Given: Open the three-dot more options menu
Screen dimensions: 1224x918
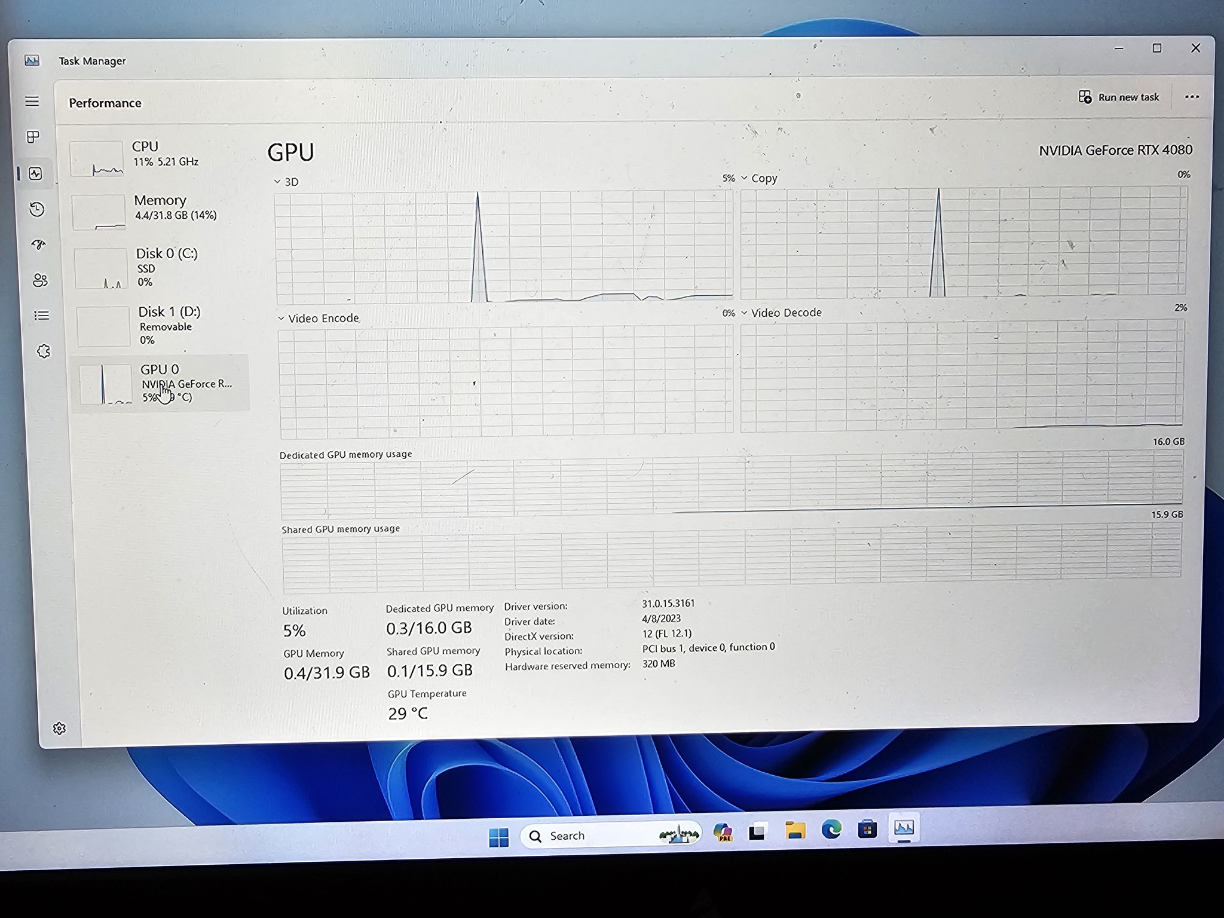Looking at the screenshot, I should [x=1192, y=97].
